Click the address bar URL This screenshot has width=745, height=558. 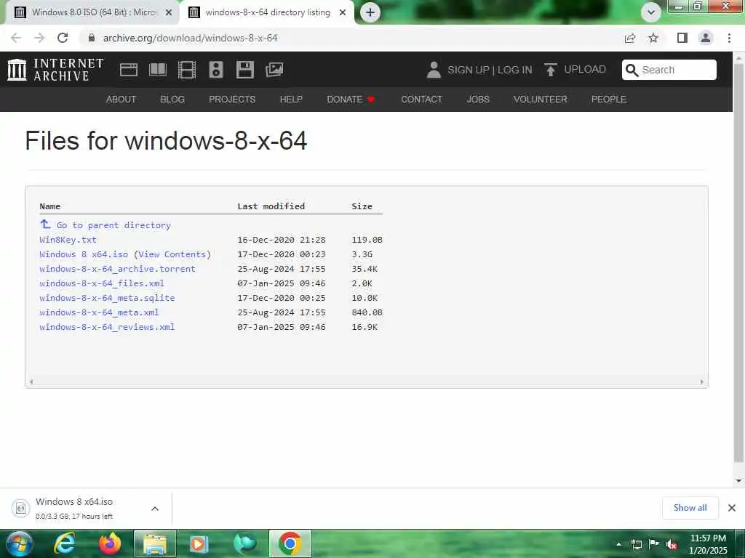point(190,38)
